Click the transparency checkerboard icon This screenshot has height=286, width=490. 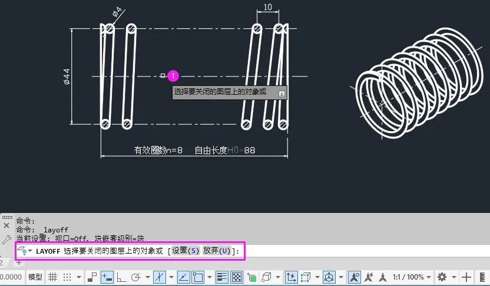237,277
